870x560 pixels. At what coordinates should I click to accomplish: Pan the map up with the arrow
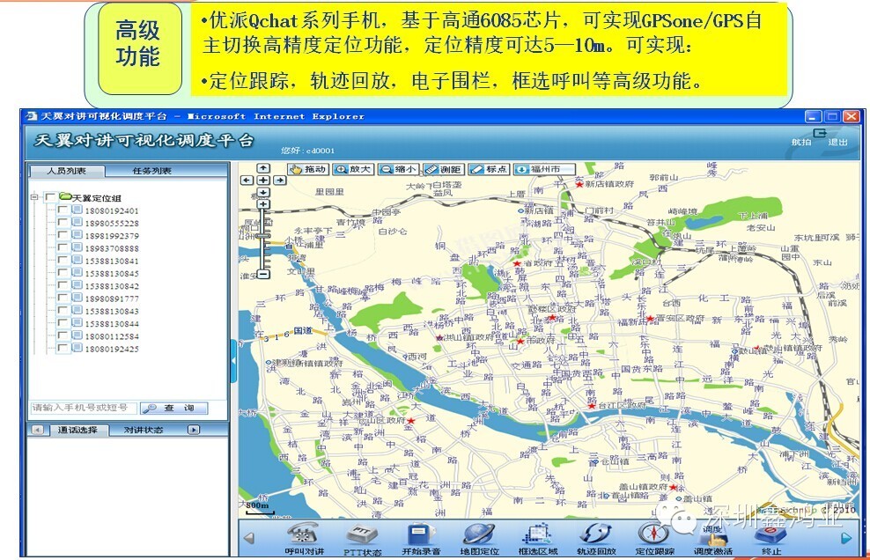click(x=263, y=168)
